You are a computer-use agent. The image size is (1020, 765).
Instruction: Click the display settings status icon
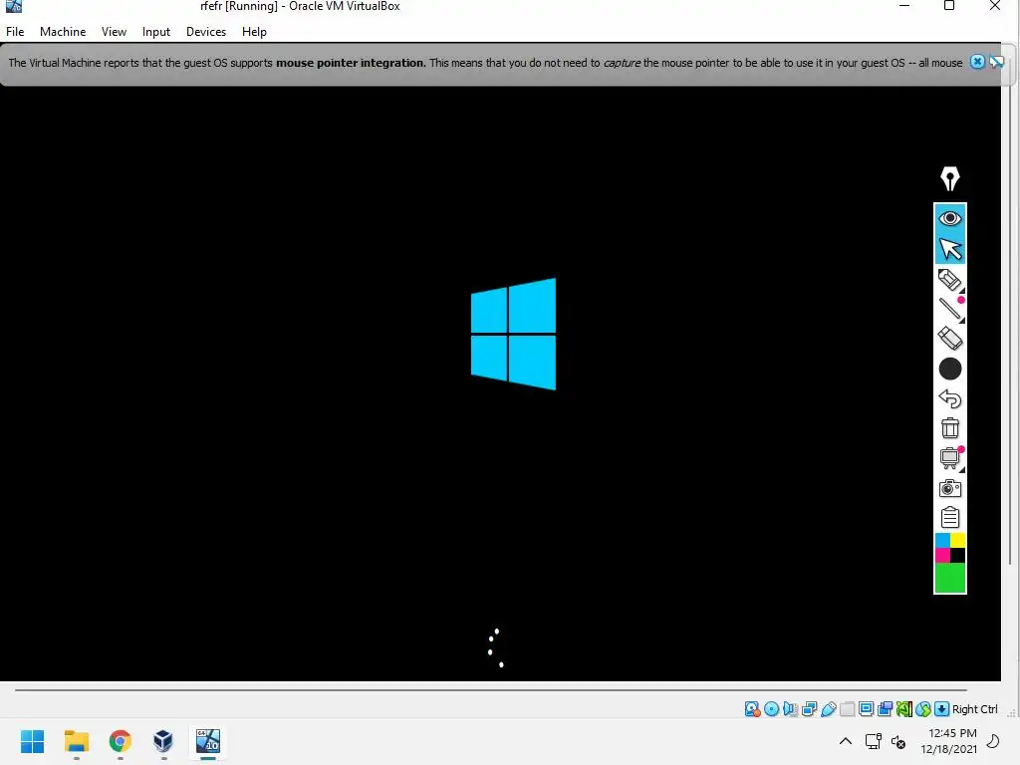866,709
